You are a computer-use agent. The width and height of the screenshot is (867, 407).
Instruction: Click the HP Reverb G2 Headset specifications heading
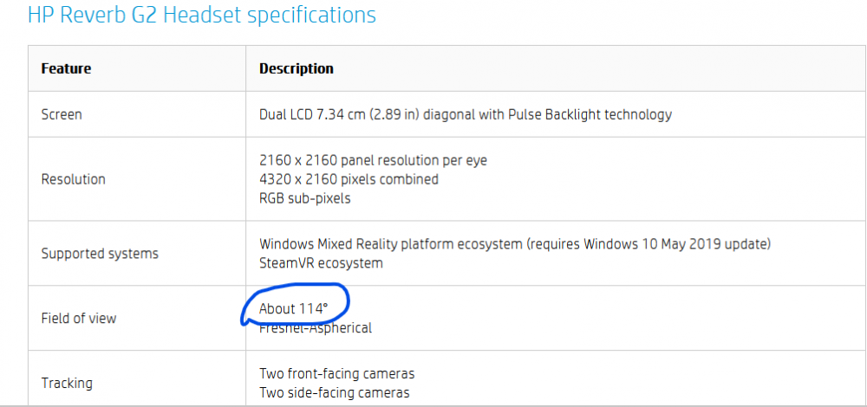coord(202,15)
